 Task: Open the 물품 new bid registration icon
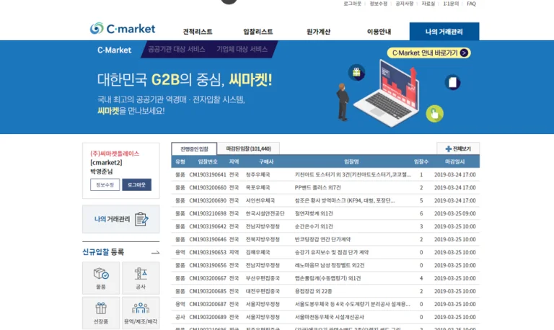[x=101, y=278]
